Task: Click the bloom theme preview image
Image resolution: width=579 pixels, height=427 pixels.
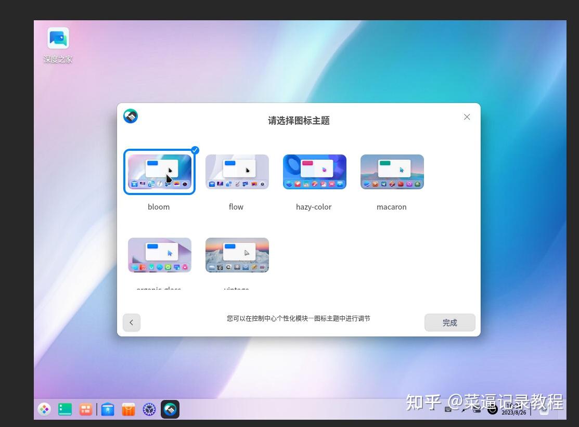Action: (x=159, y=172)
